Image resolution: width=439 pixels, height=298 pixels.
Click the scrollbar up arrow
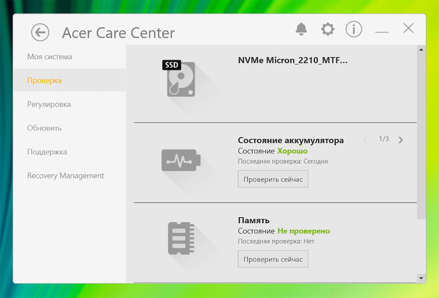(421, 50)
